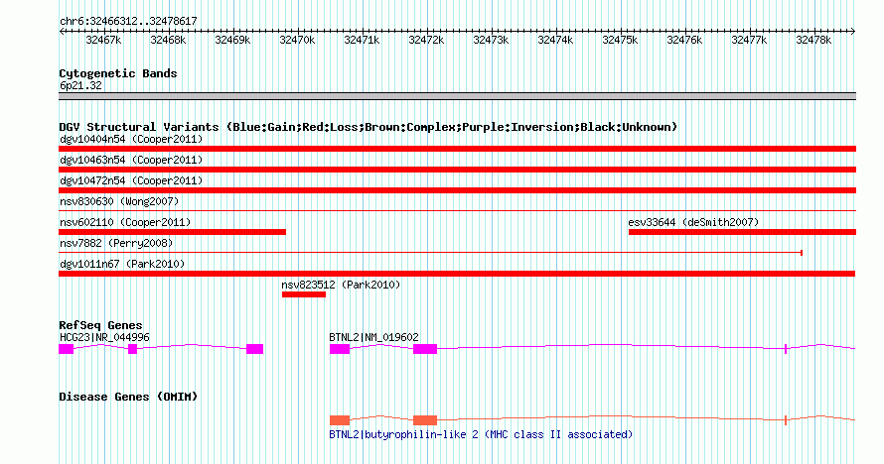Click the dgv1011n67 (Park2010) variant label
The height and width of the screenshot is (464, 884).
pos(122,264)
